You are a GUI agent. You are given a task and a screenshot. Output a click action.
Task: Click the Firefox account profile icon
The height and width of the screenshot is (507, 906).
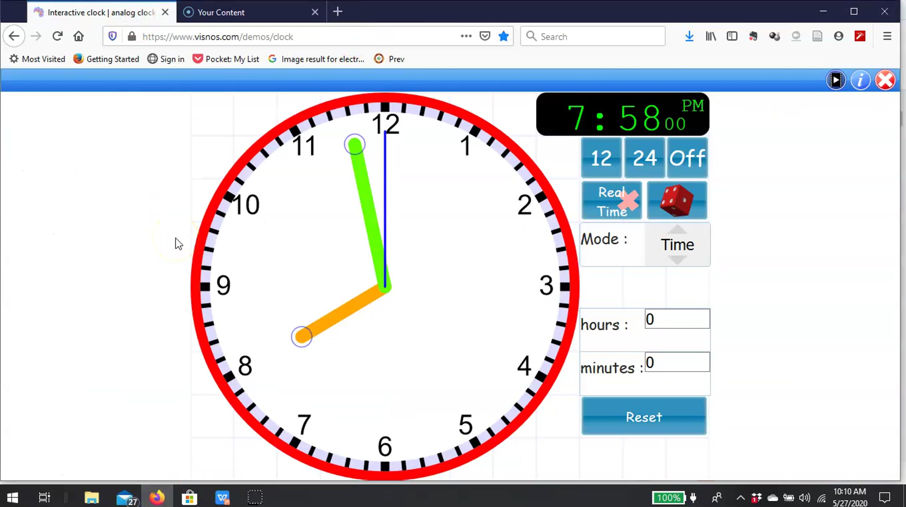[x=838, y=36]
